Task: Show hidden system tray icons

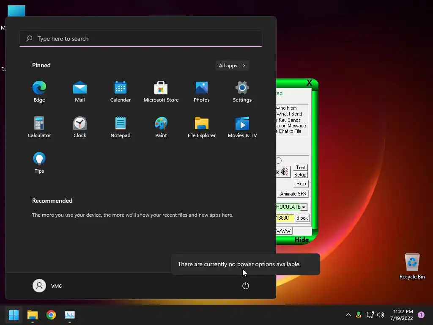Action: [x=348, y=315]
